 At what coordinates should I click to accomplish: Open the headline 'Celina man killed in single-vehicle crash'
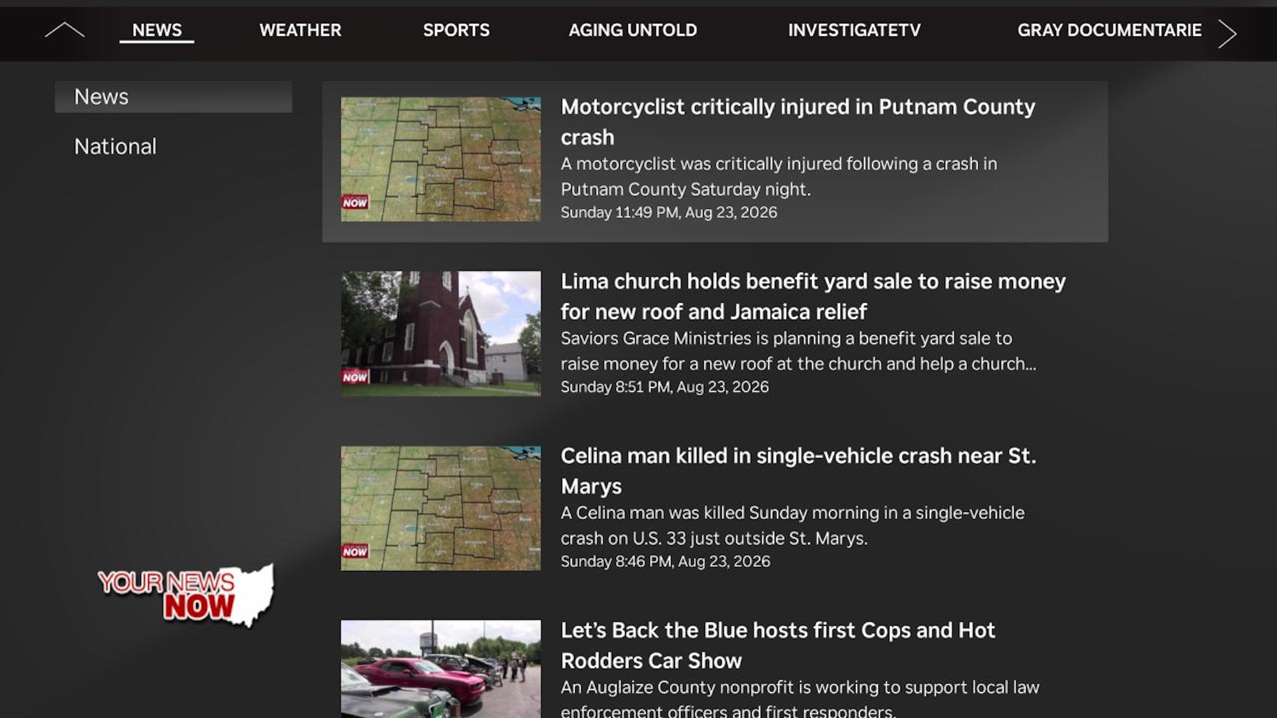coord(798,471)
